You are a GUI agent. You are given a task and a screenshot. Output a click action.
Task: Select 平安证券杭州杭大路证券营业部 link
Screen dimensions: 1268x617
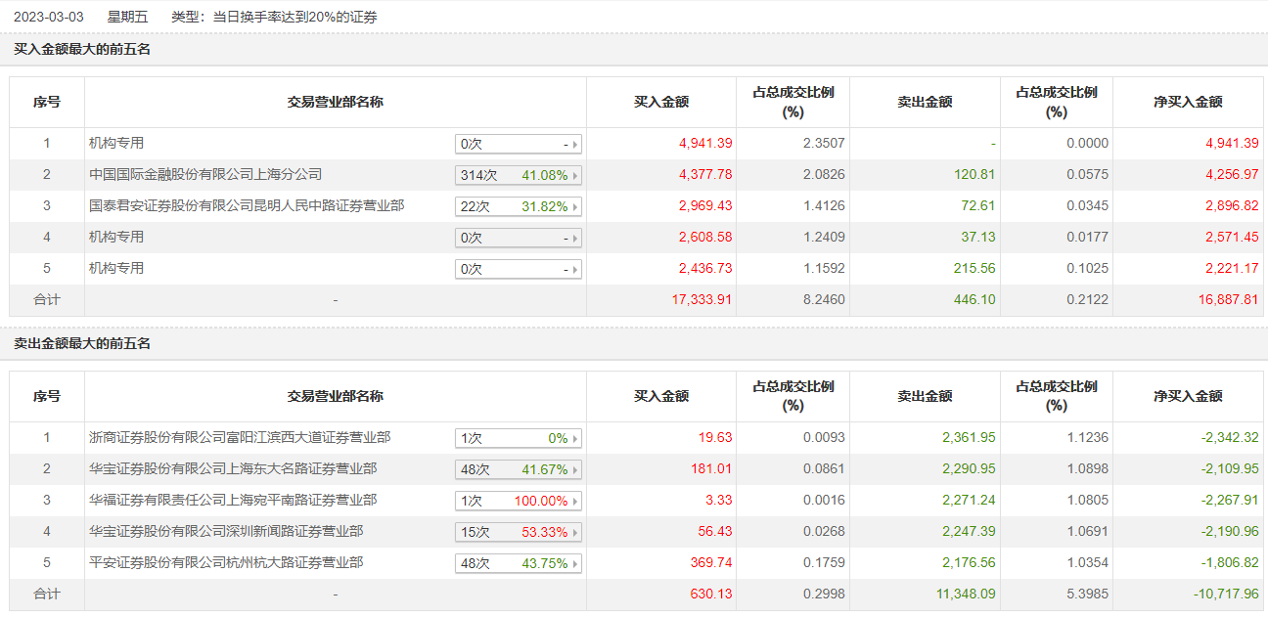click(x=226, y=563)
